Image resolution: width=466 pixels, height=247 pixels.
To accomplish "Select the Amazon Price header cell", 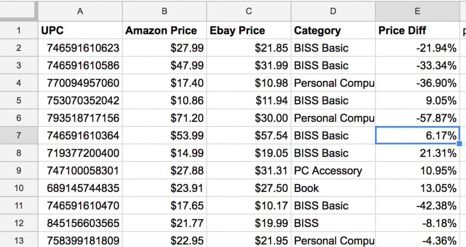I will click(x=164, y=30).
